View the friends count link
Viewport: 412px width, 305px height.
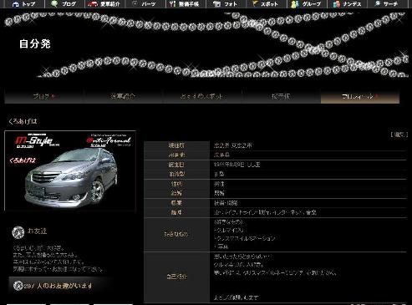tap(58, 286)
